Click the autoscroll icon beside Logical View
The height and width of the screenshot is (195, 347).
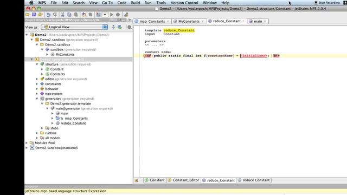(120, 27)
